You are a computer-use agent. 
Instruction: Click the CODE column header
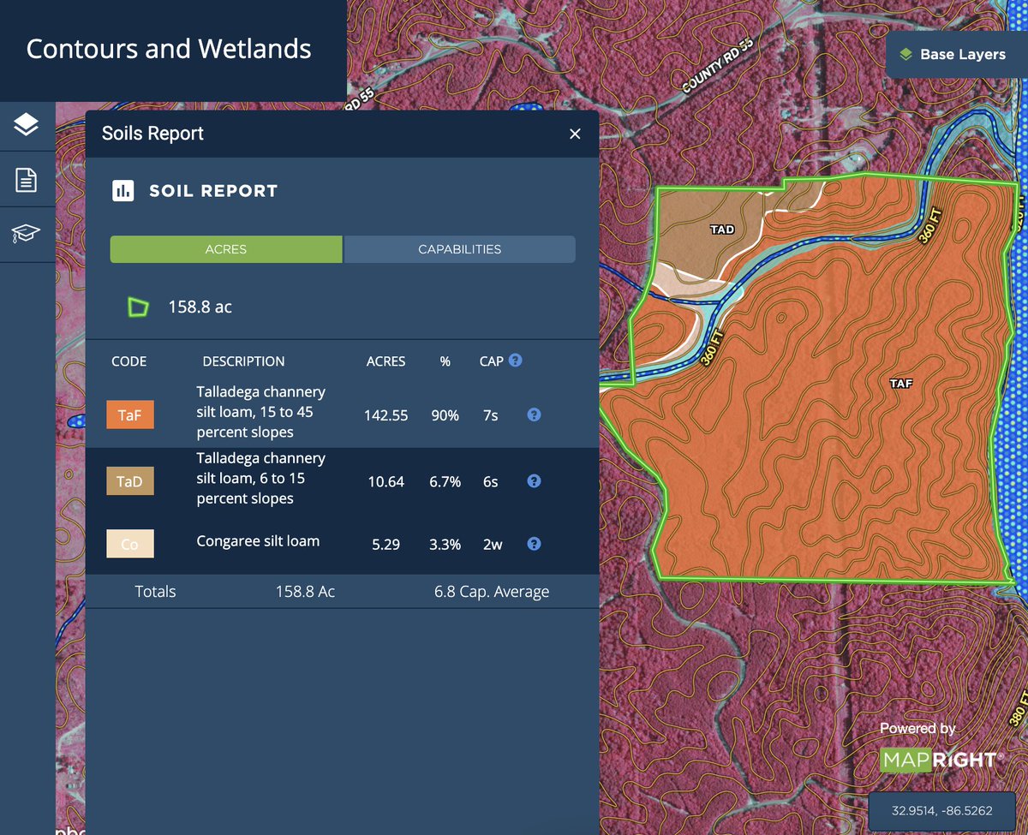pos(129,361)
